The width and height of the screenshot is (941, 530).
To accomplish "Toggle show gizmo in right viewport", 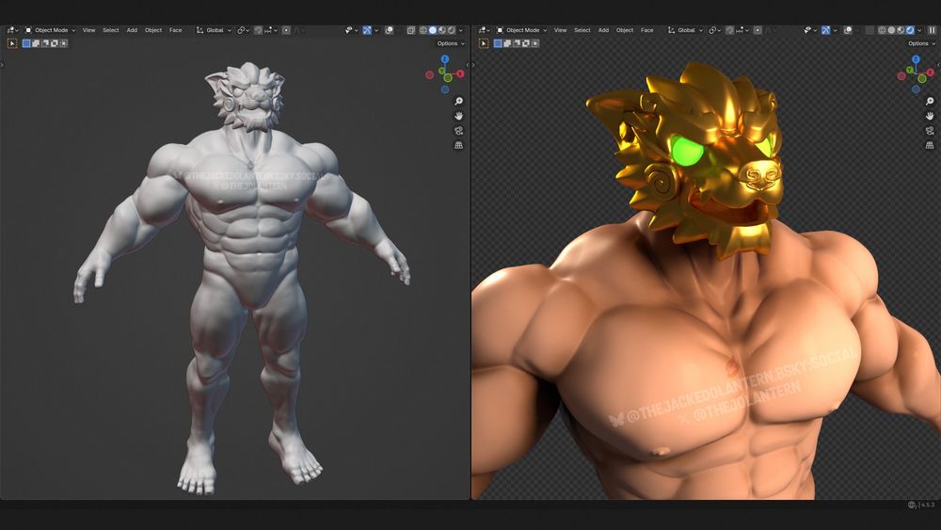I will click(826, 30).
